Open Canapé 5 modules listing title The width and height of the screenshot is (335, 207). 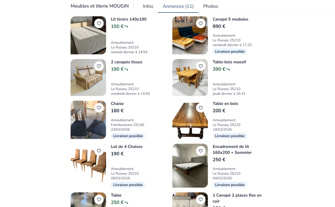[x=230, y=19]
